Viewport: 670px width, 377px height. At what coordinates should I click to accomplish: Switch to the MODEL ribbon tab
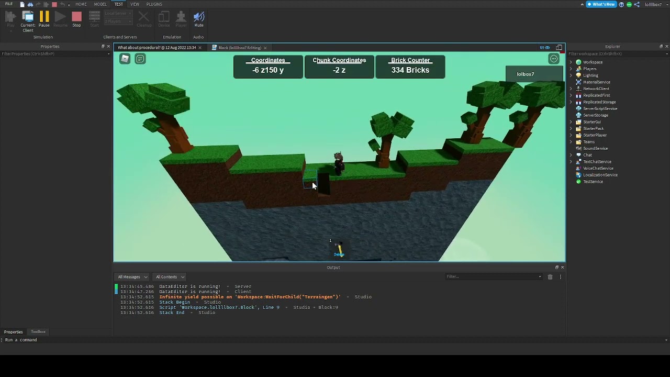100,4
